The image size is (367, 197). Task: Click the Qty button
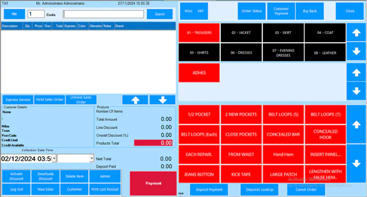click(x=14, y=14)
